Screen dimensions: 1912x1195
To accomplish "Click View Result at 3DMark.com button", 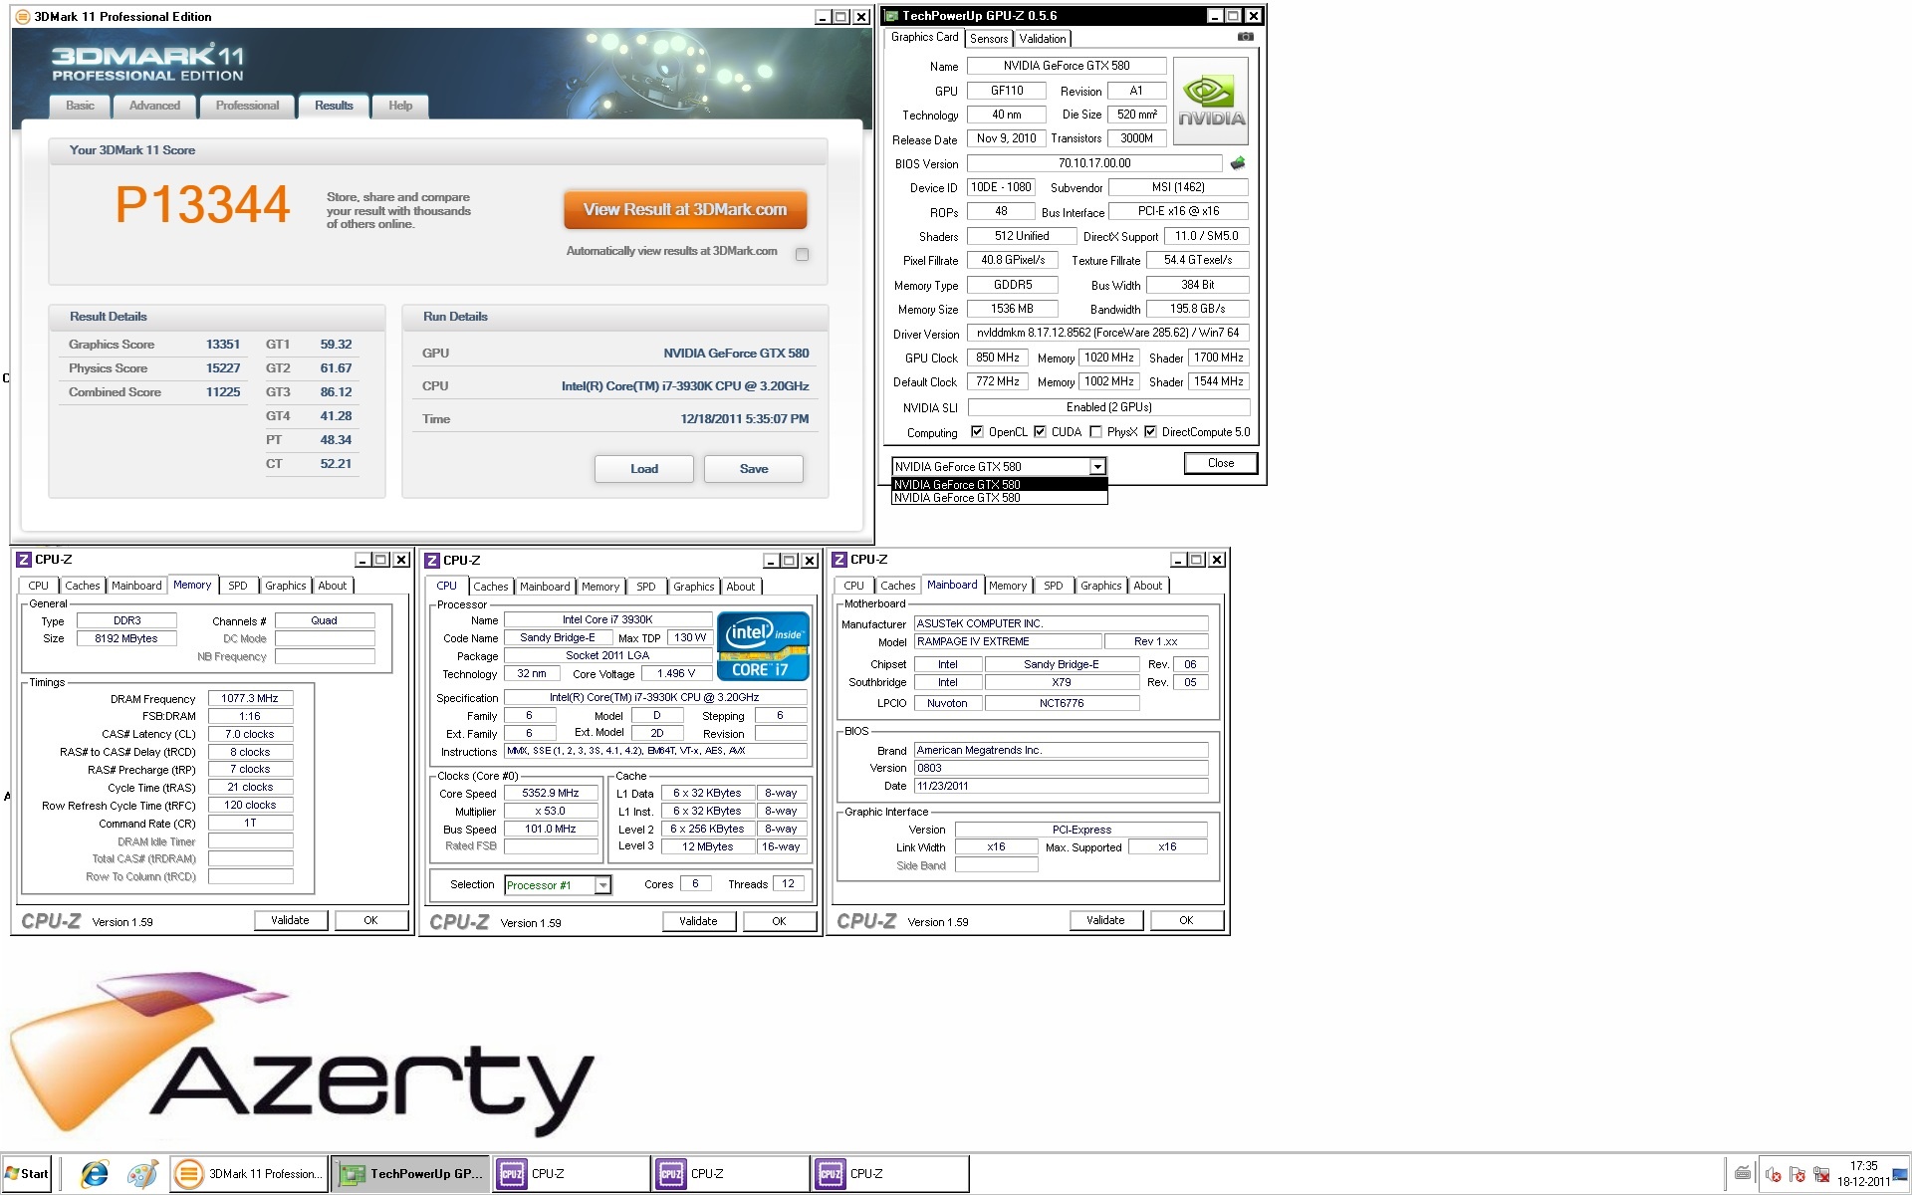I will (x=685, y=210).
